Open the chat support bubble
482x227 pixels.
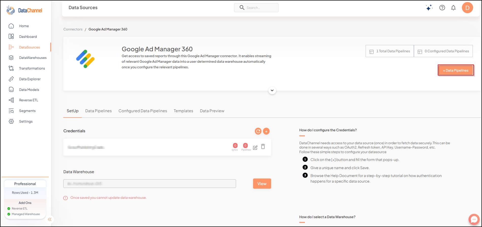[474, 219]
